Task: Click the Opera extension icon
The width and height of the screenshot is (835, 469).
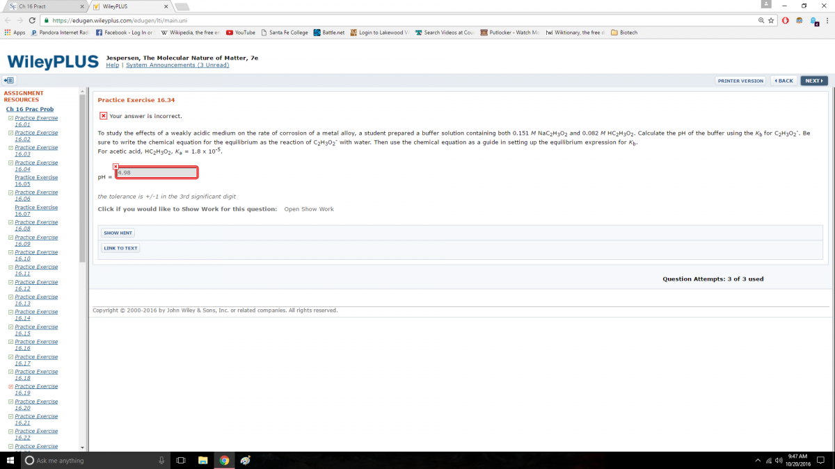Action: pos(786,20)
